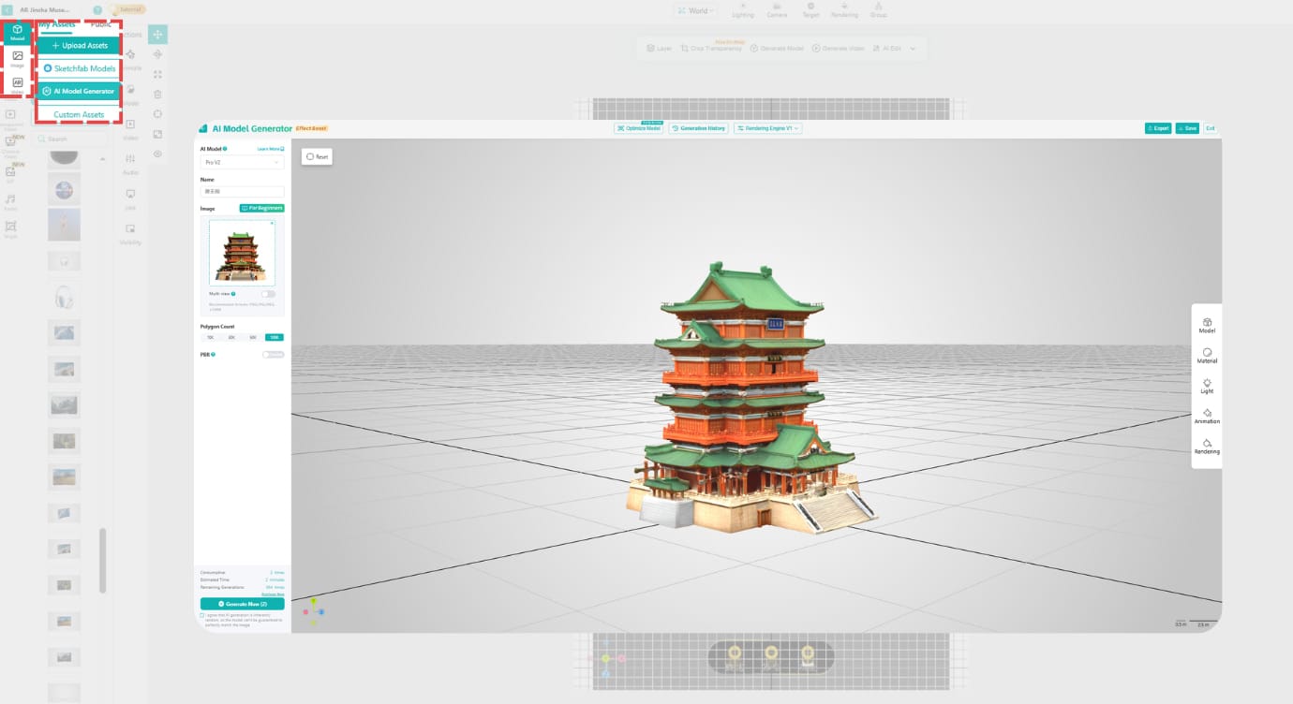The width and height of the screenshot is (1293, 704).
Task: Check the Reset checkbox
Action: [310, 156]
